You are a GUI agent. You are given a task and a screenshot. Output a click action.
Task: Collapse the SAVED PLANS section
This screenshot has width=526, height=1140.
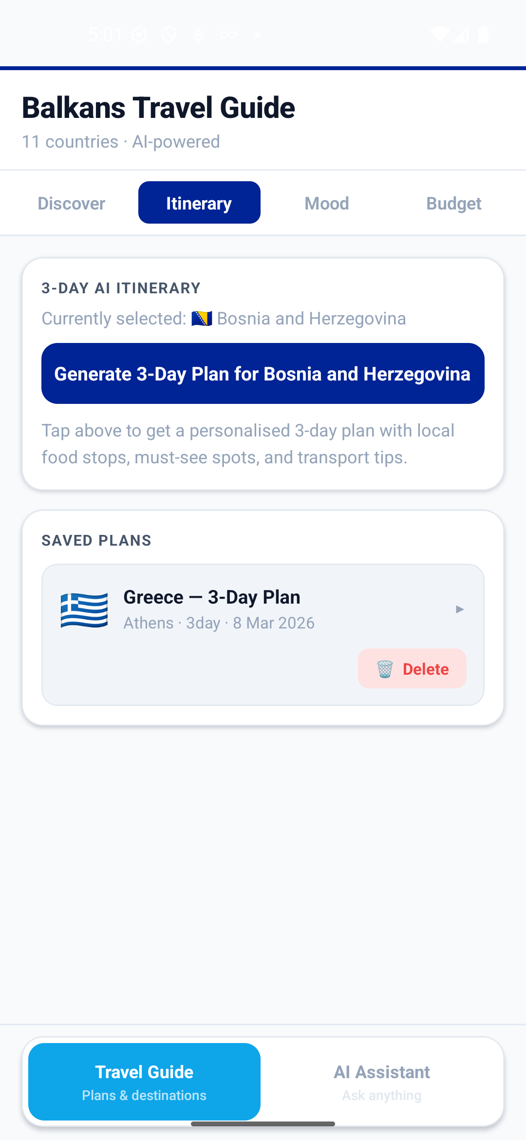96,540
